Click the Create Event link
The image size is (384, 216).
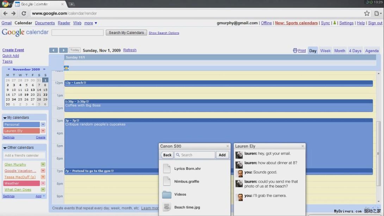coord(13,50)
